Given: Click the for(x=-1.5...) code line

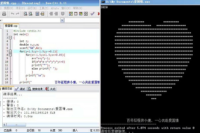Looking at the screenshot, I should click(x=45, y=55).
